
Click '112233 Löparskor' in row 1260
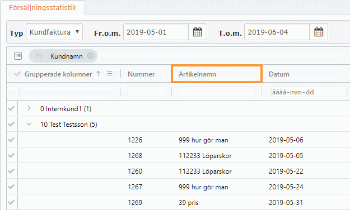pos(205,171)
